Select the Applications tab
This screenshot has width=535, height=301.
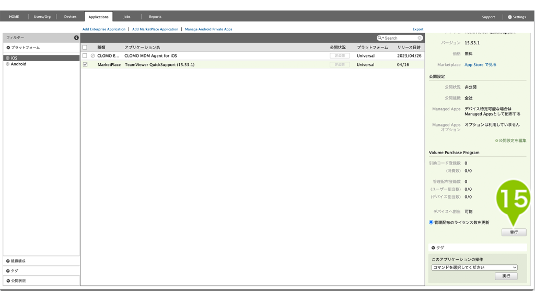pos(99,17)
